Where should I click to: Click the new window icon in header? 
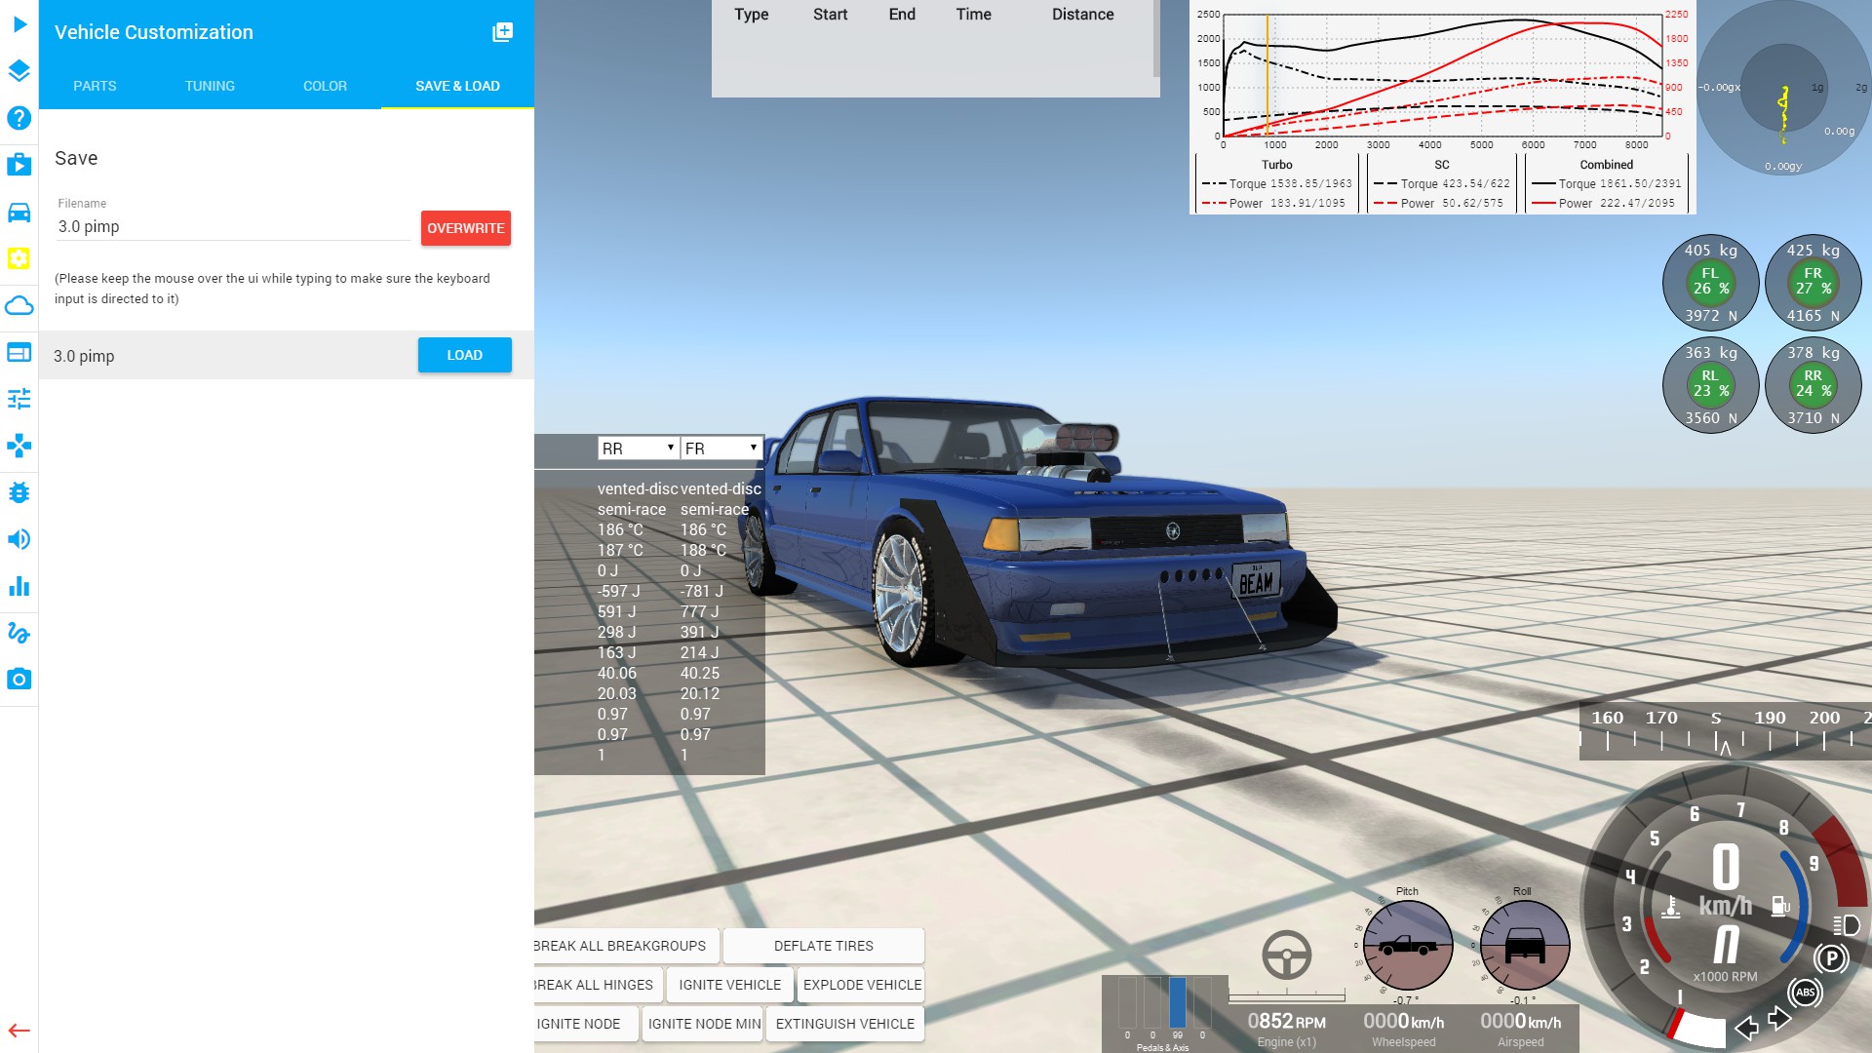502,32
